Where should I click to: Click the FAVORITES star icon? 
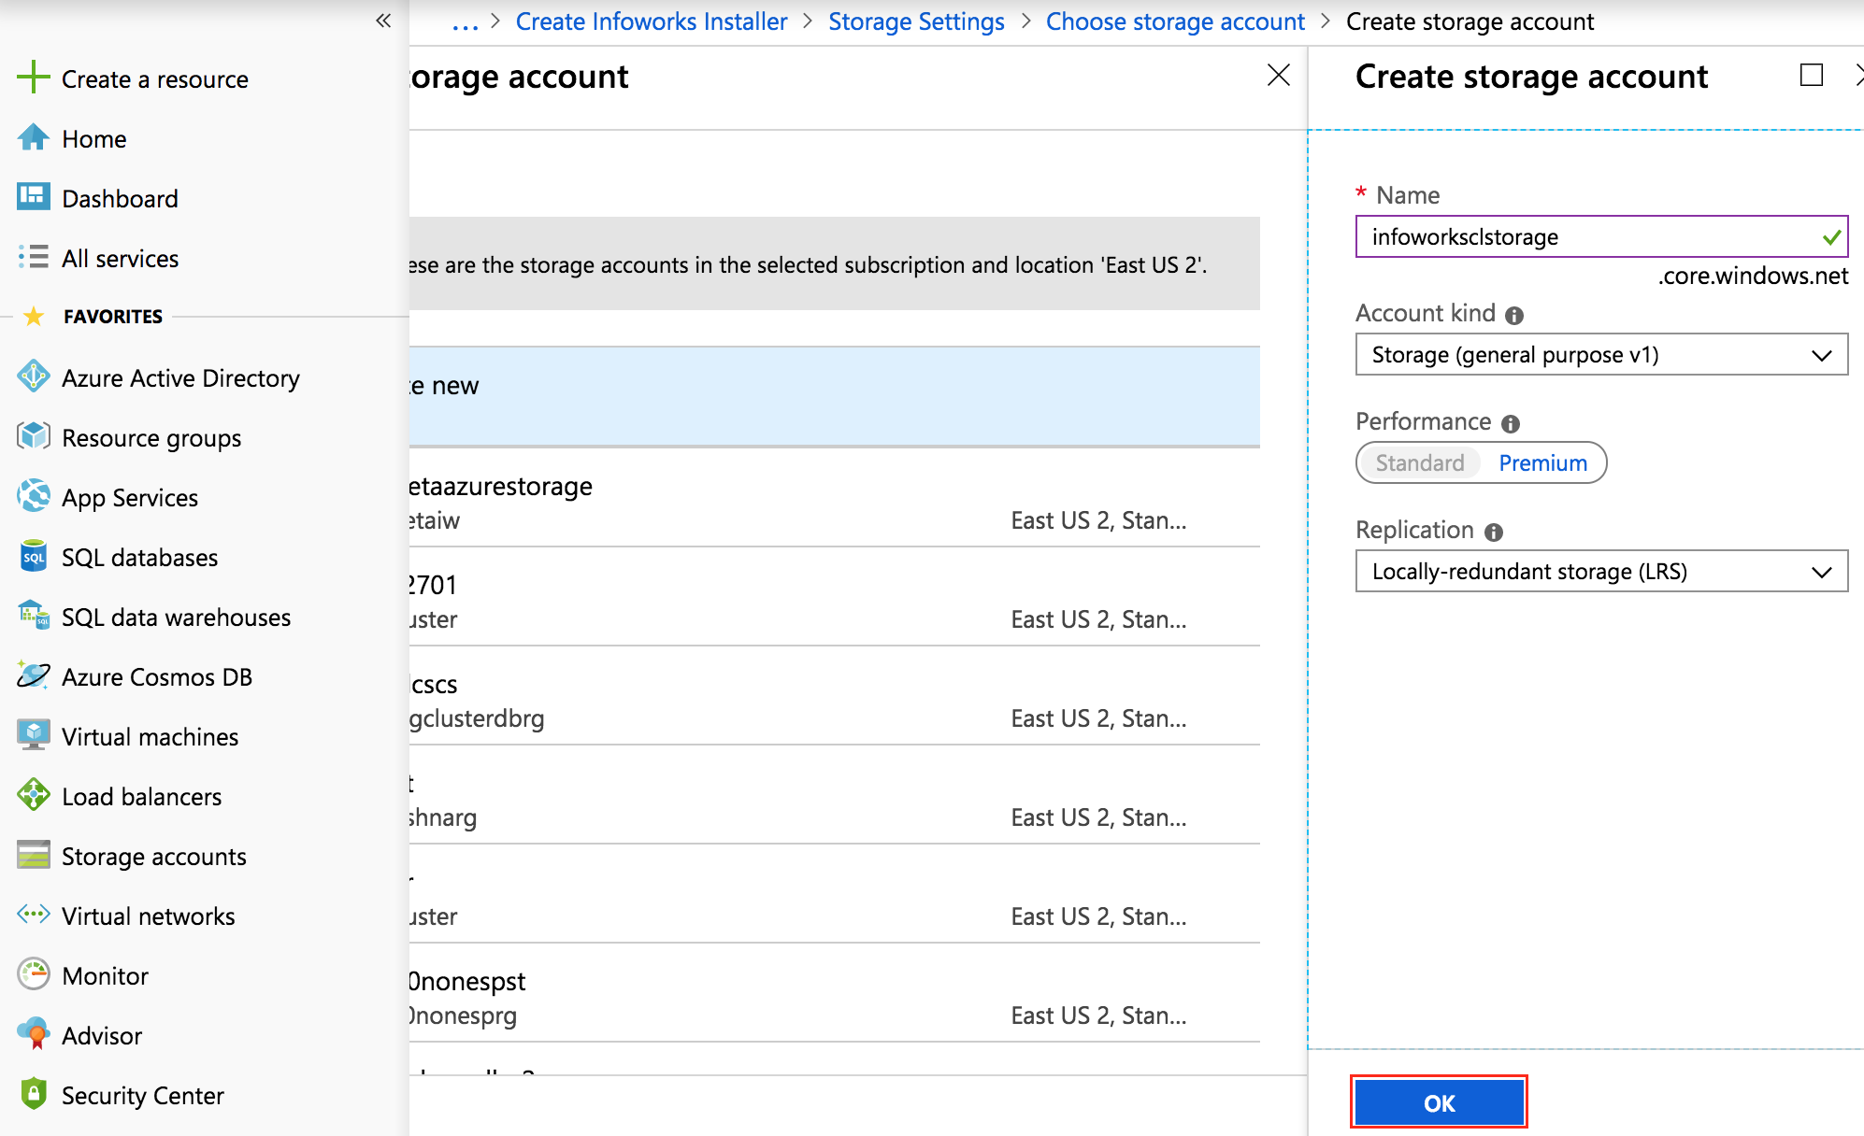[x=34, y=316]
